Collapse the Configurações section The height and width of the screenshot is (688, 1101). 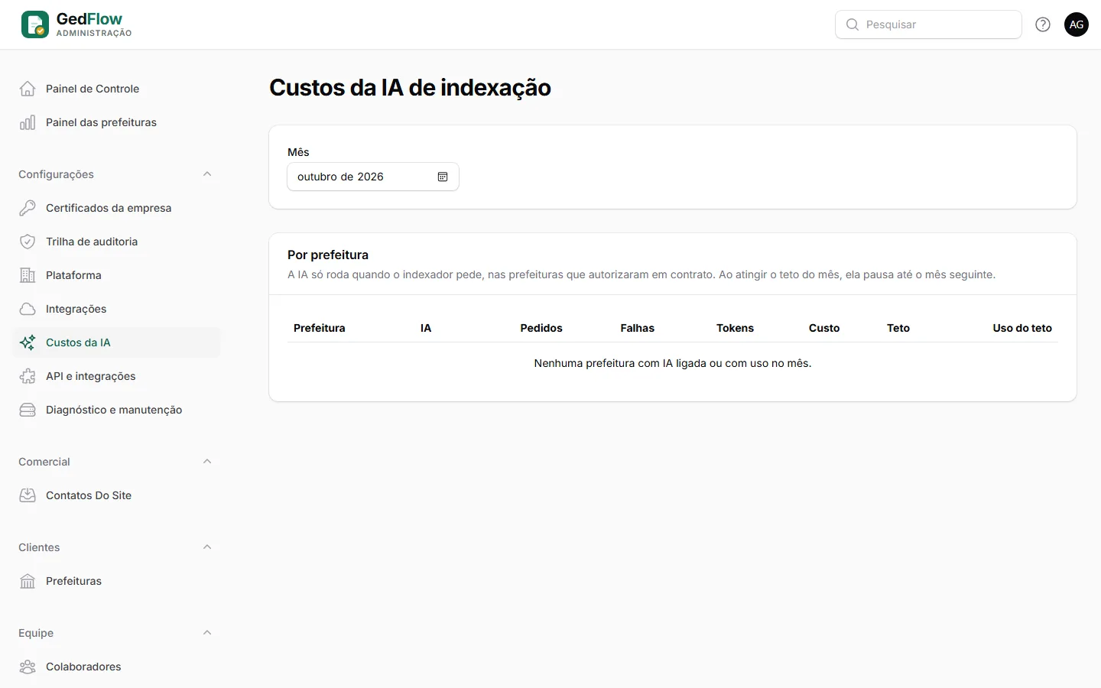(207, 174)
